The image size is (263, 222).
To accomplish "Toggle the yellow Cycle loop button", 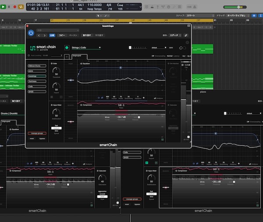I will coord(21,7).
